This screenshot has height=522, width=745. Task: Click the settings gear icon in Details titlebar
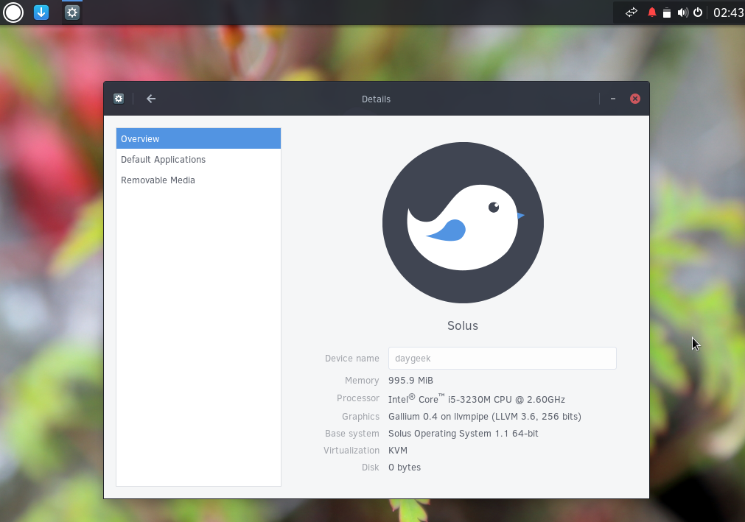pos(119,99)
